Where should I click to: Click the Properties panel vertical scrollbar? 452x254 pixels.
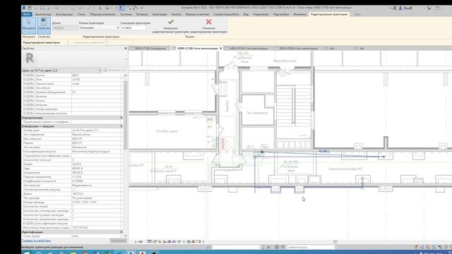pos(126,115)
